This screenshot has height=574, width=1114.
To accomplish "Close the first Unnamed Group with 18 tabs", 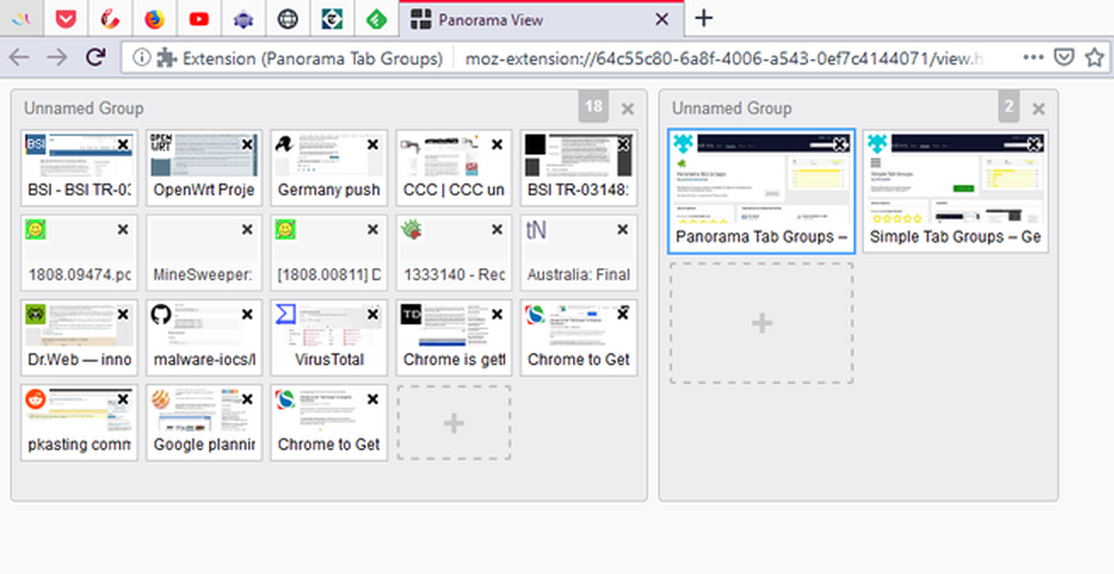I will point(628,108).
